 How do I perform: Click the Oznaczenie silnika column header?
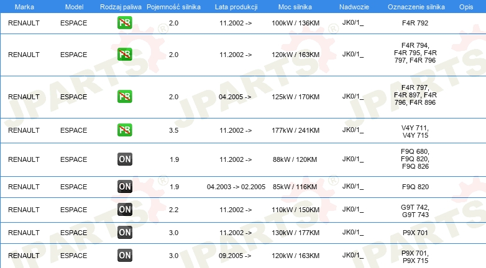pyautogui.click(x=416, y=7)
